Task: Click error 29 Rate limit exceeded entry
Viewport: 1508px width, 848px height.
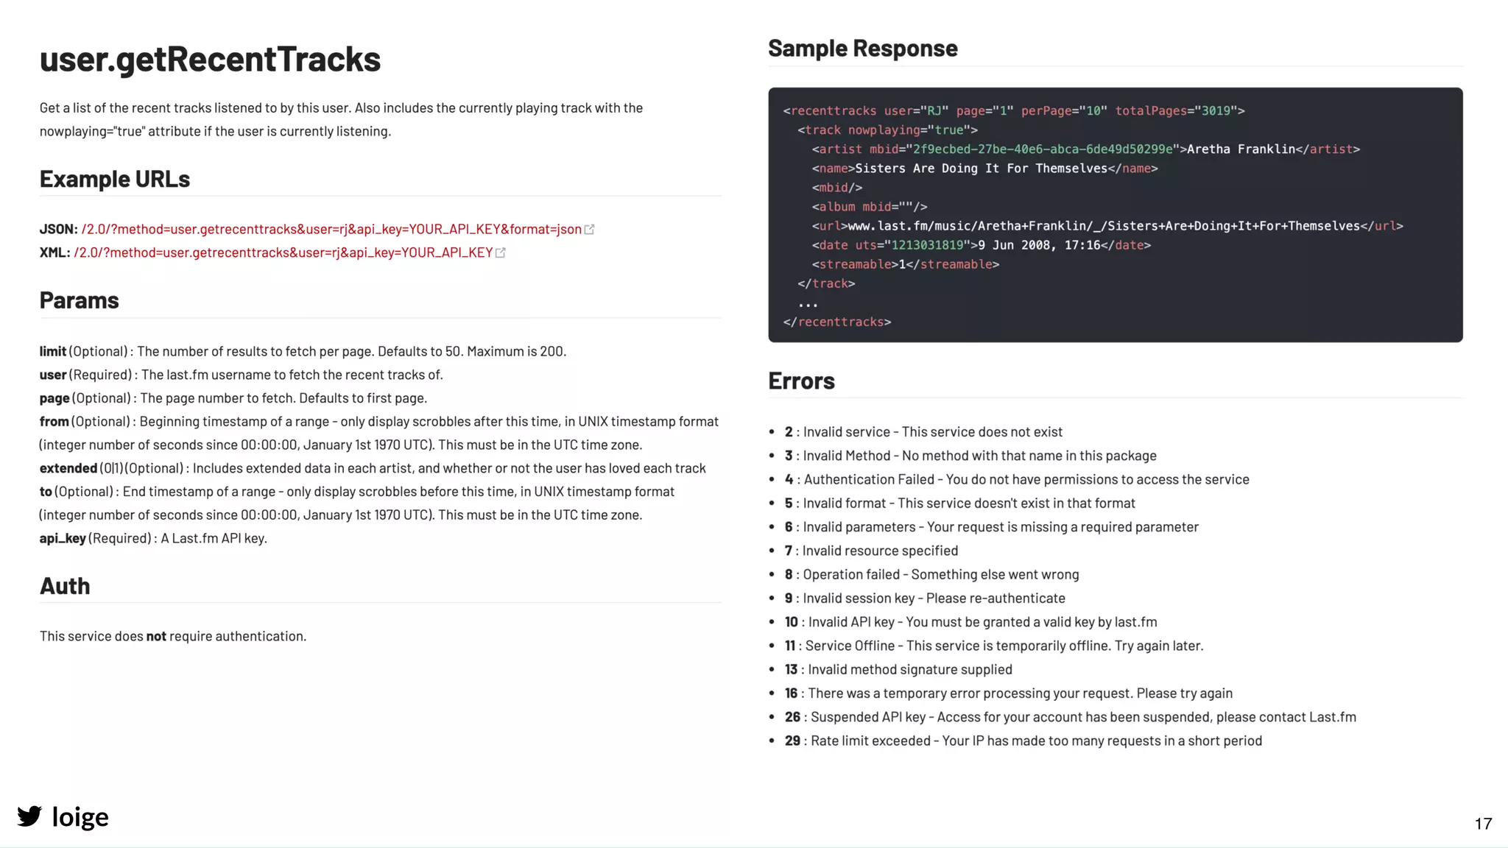Action: click(x=1023, y=741)
